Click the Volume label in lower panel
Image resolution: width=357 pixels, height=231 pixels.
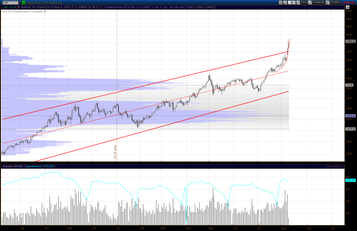[6, 166]
